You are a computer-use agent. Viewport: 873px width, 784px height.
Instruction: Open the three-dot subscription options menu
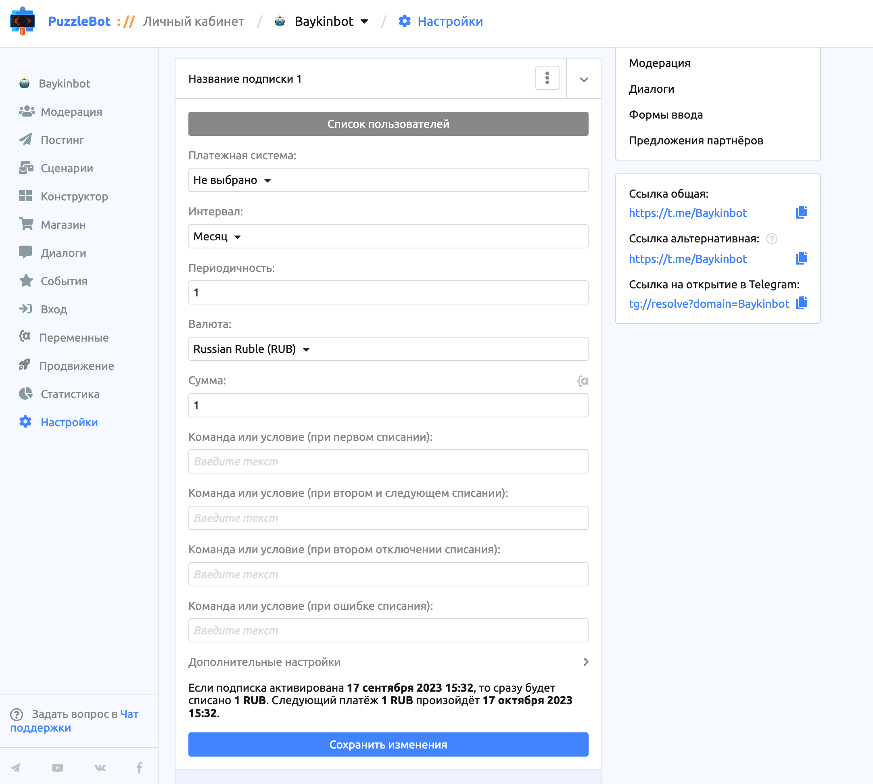click(547, 78)
